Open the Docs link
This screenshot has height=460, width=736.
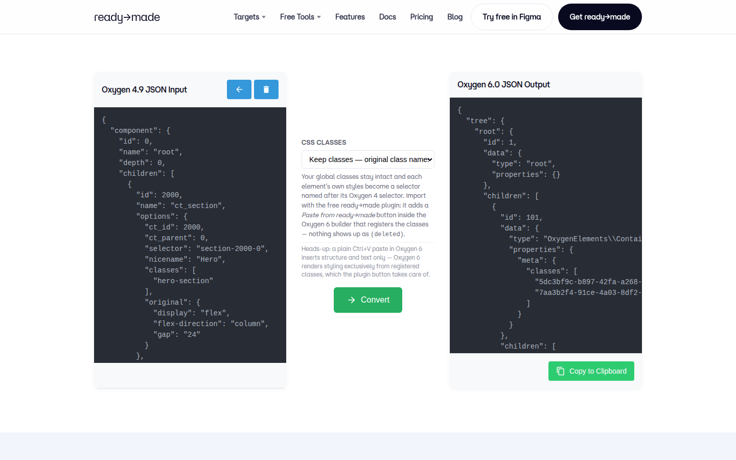[x=387, y=17]
